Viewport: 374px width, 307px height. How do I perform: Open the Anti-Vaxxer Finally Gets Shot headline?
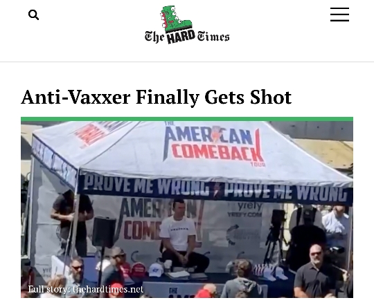click(157, 97)
